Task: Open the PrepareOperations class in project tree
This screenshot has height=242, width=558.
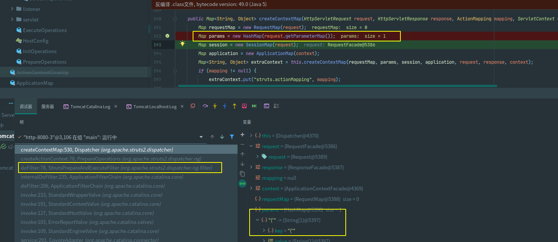Action: pos(44,62)
